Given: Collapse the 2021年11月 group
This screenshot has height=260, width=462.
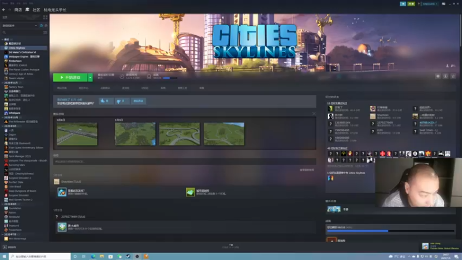Looking at the screenshot, I should (x=3, y=83).
